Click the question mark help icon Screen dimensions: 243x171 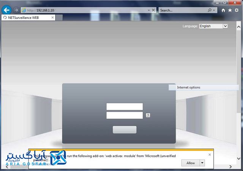[x=148, y=115]
